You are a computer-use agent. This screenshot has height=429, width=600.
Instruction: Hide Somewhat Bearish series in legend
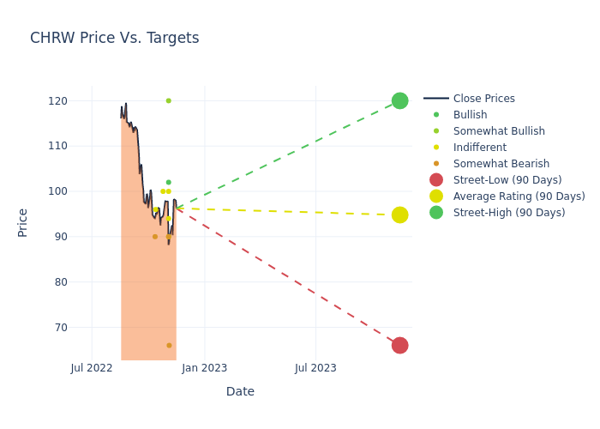[501, 164]
